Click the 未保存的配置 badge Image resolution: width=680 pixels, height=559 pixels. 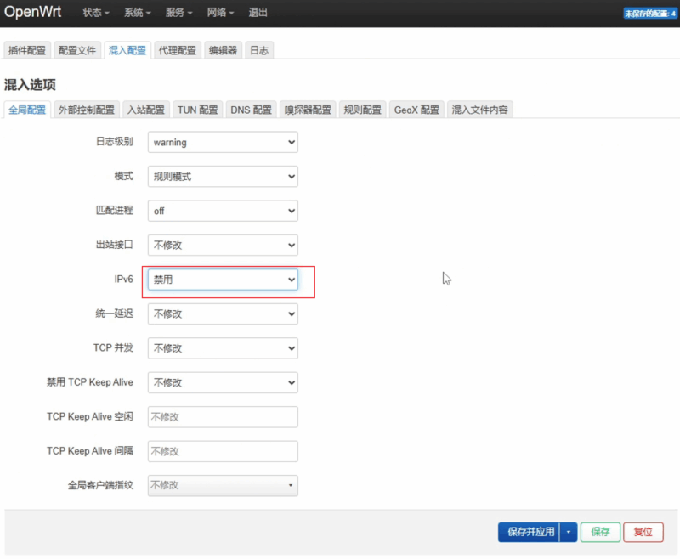[x=650, y=14]
